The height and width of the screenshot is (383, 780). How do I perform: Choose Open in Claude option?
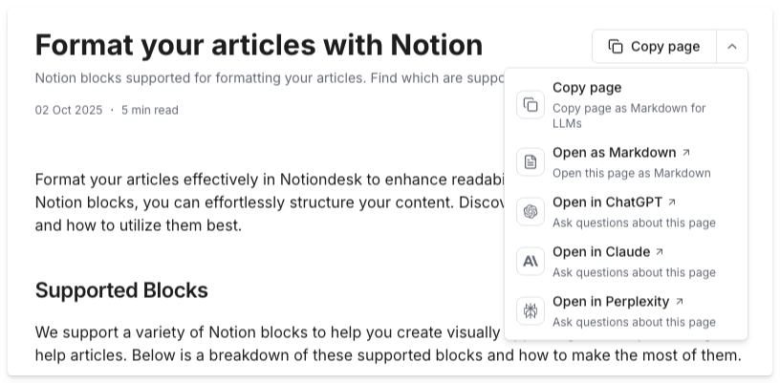coord(600,252)
